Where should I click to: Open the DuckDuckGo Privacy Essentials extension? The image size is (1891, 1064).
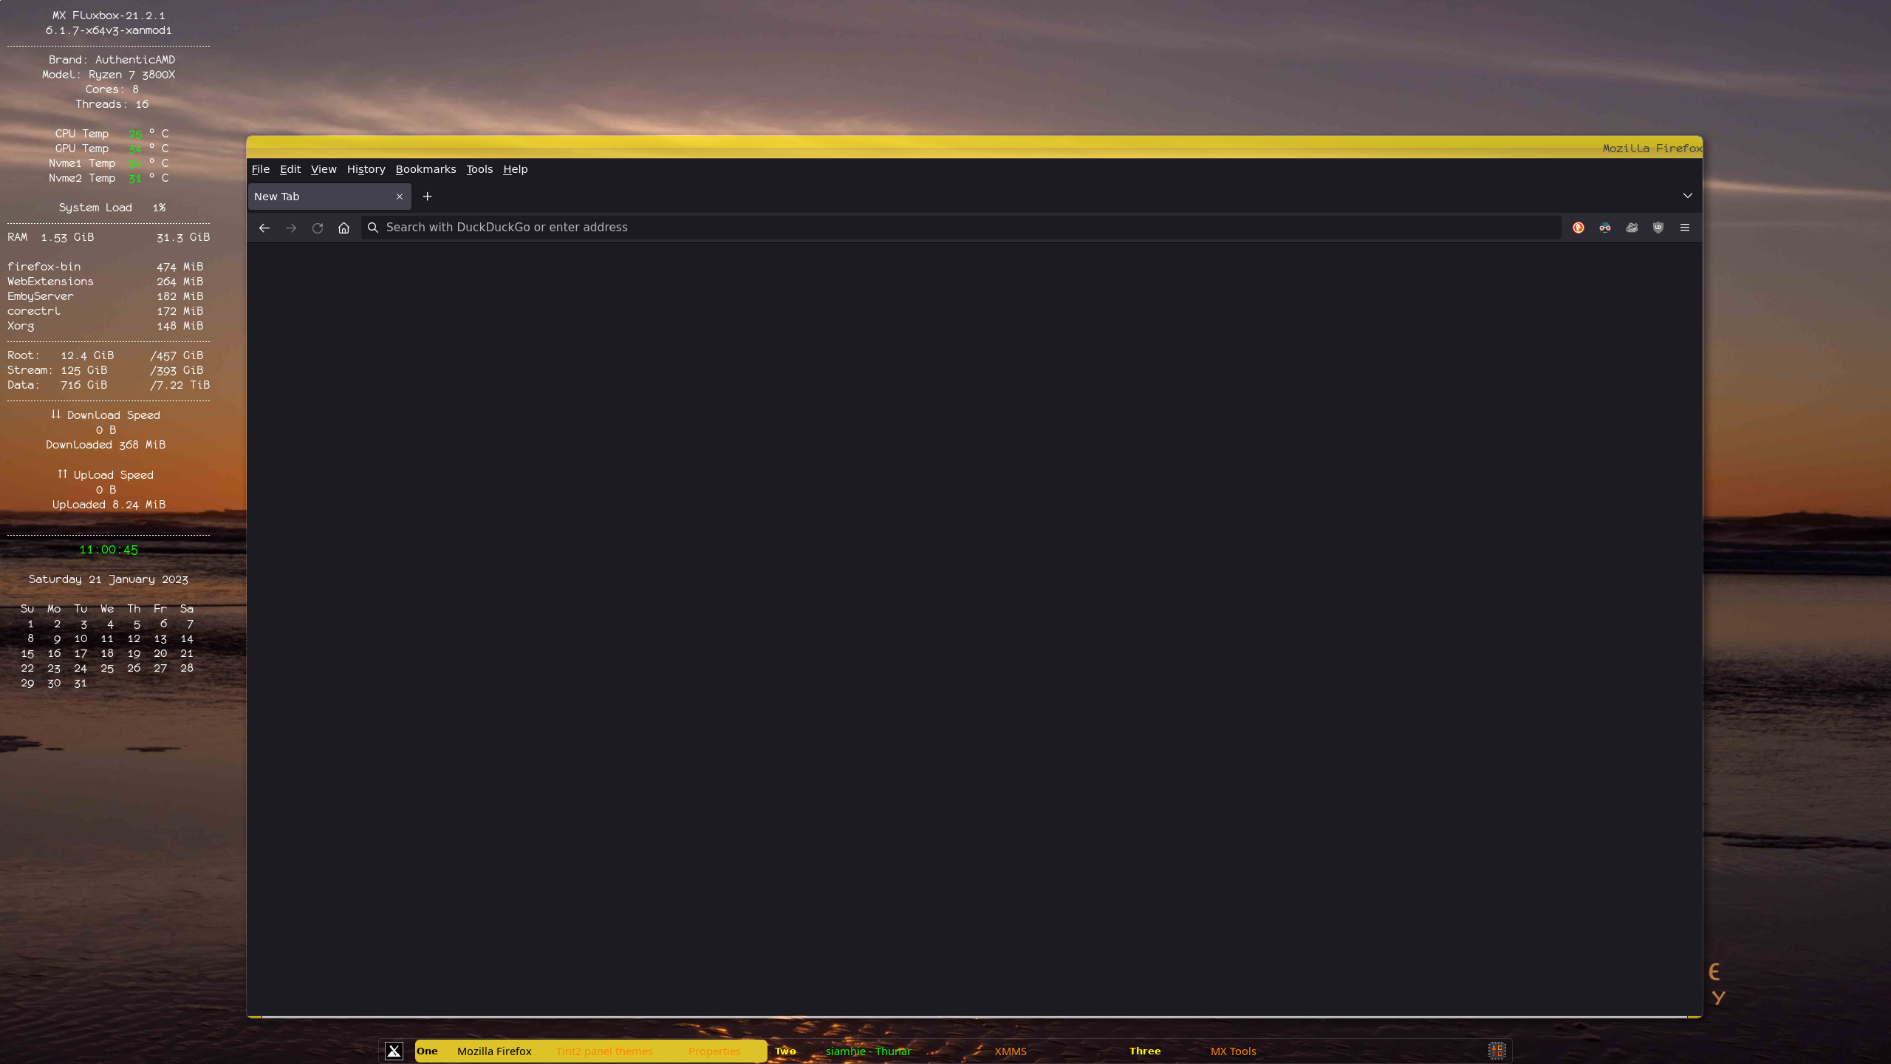click(1579, 228)
